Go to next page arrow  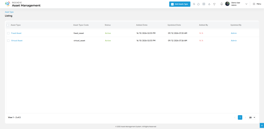point(245,117)
